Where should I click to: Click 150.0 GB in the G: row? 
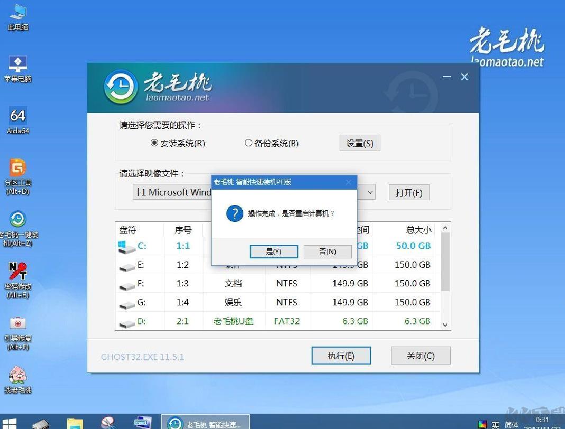coord(413,302)
